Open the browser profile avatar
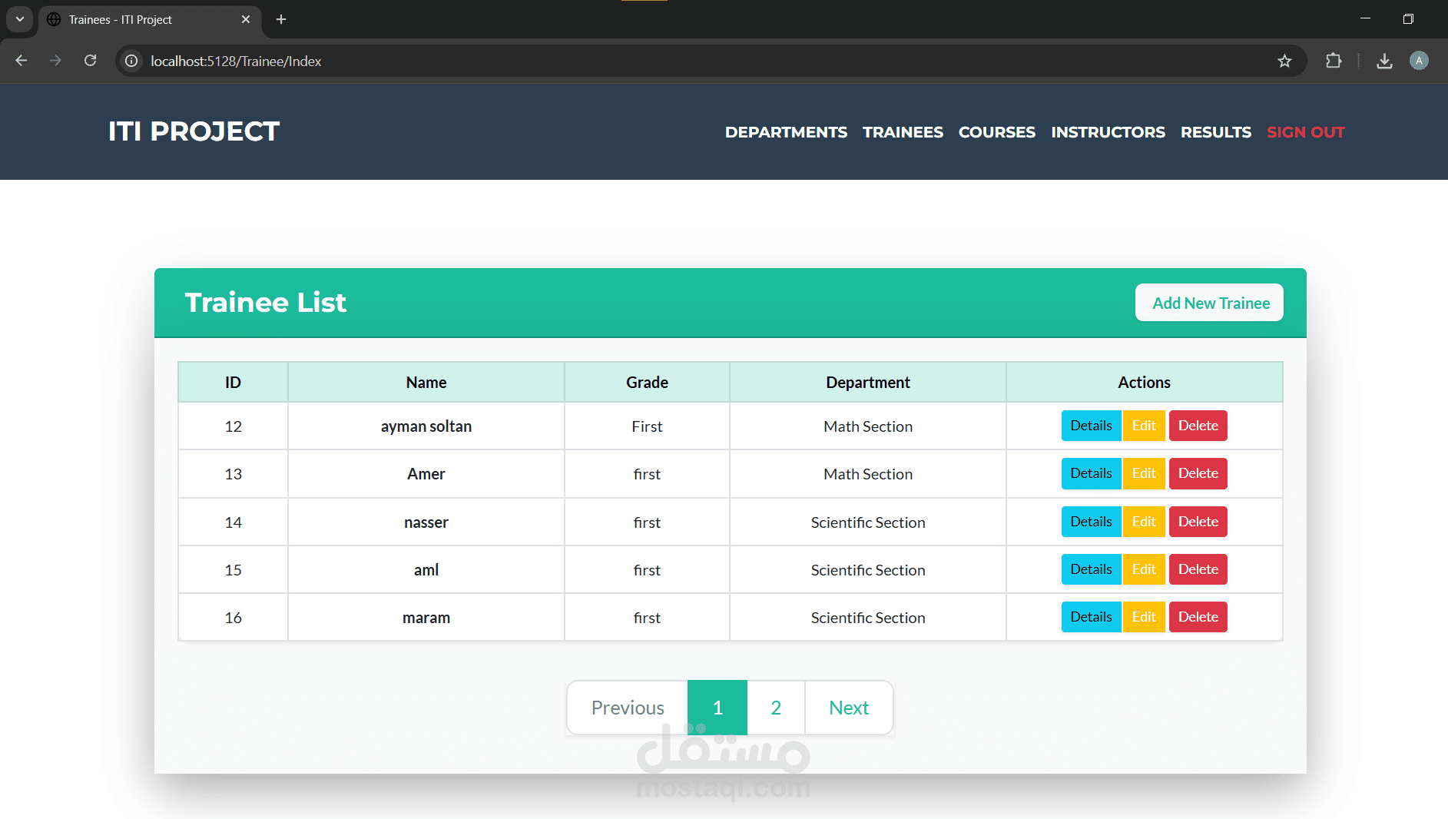Viewport: 1448px width, 819px height. 1419,61
